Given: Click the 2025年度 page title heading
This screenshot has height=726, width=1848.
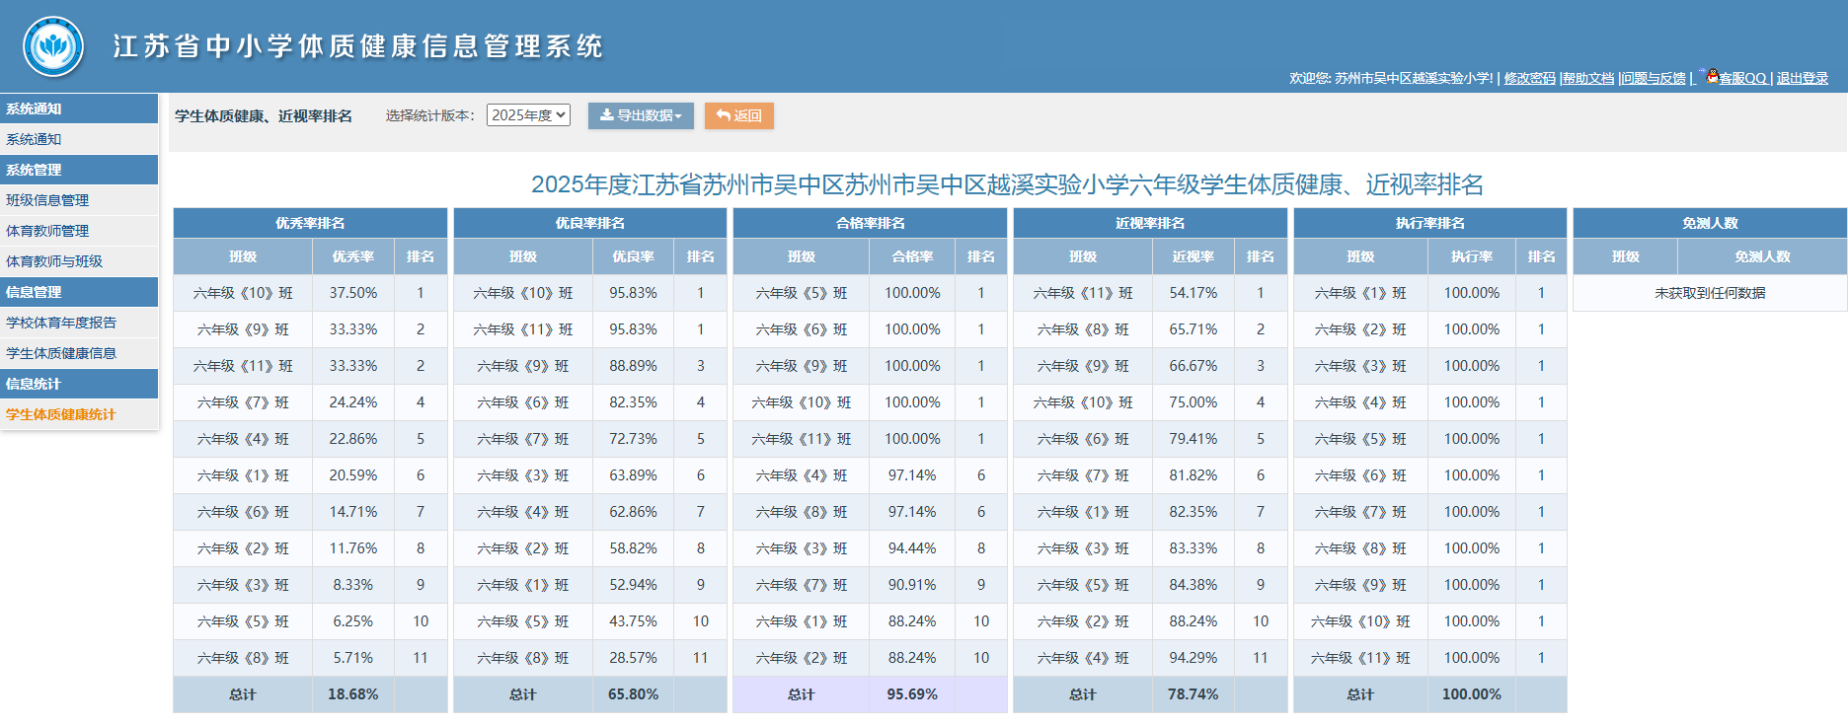Looking at the screenshot, I should coord(1007,184).
